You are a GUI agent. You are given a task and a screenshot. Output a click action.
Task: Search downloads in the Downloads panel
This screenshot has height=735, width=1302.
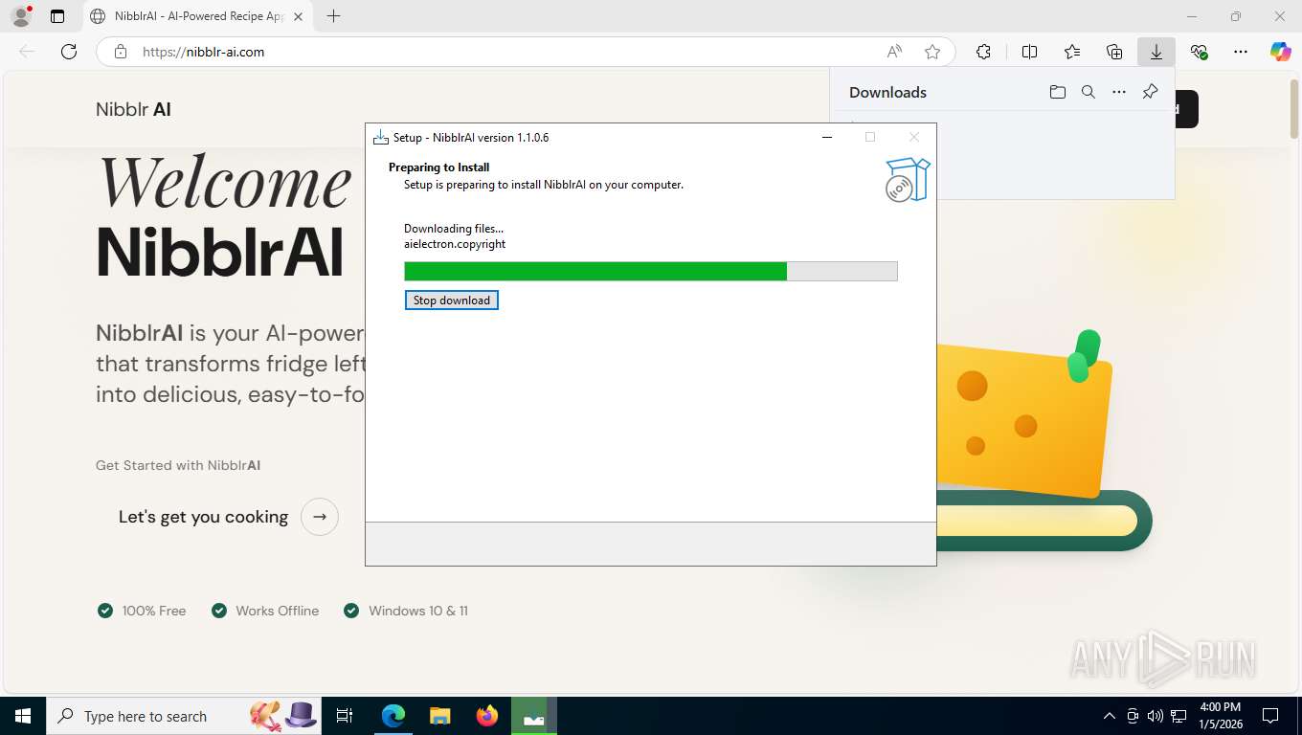tap(1088, 92)
